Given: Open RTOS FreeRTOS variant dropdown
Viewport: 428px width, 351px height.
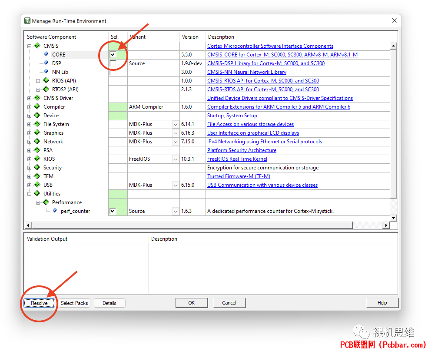Looking at the screenshot, I should coord(176,159).
